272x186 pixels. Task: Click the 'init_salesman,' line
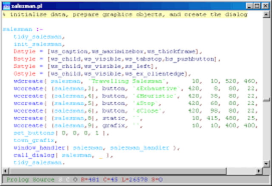point(39,44)
